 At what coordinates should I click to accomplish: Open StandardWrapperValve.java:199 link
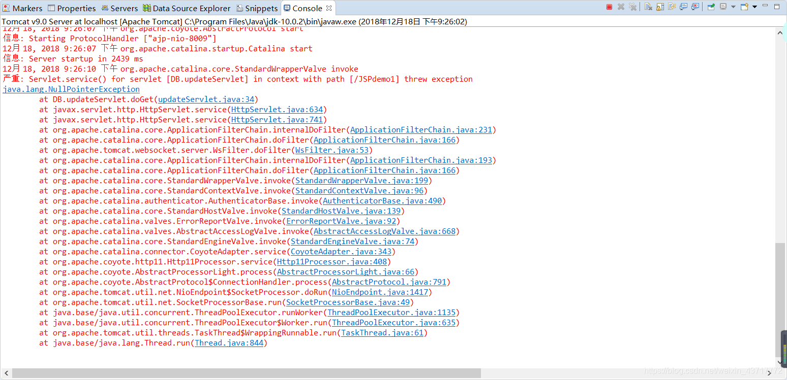pyautogui.click(x=362, y=181)
